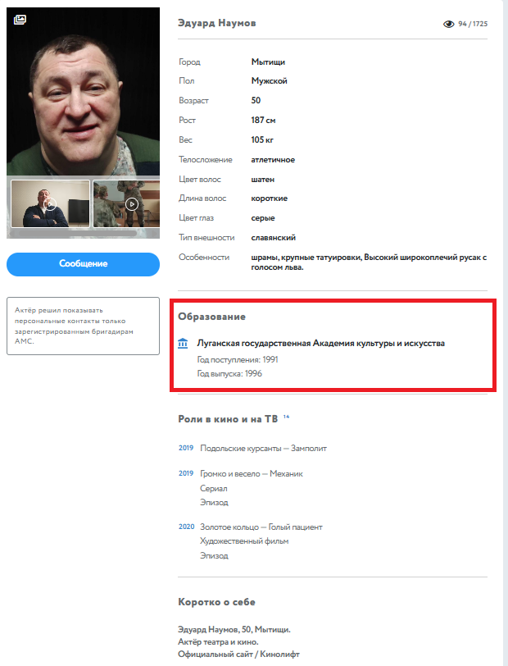Click the Золотое кольцо — Голый пациент role
The image size is (508, 666).
pyautogui.click(x=261, y=527)
